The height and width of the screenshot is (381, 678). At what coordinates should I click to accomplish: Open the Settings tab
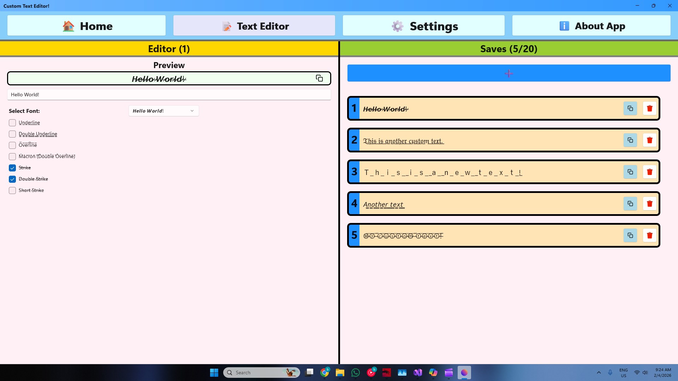click(x=423, y=26)
